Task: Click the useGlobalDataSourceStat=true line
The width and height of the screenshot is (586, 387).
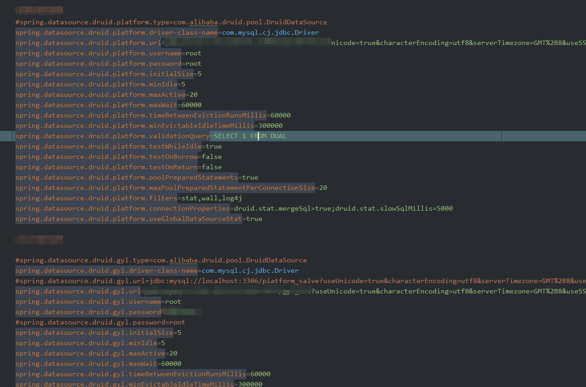Action: (x=135, y=218)
